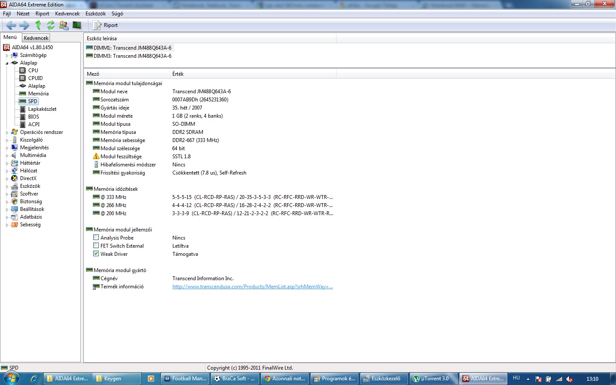Switch to the Menü tab

[x=10, y=37]
